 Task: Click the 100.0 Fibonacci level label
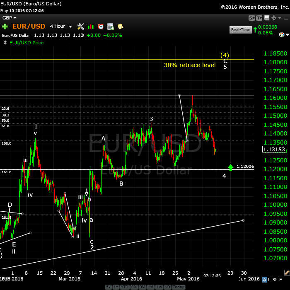[7, 143]
